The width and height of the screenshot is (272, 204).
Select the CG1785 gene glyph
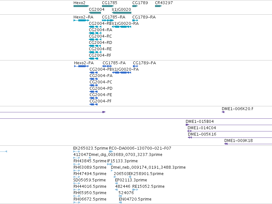click(x=108, y=6)
